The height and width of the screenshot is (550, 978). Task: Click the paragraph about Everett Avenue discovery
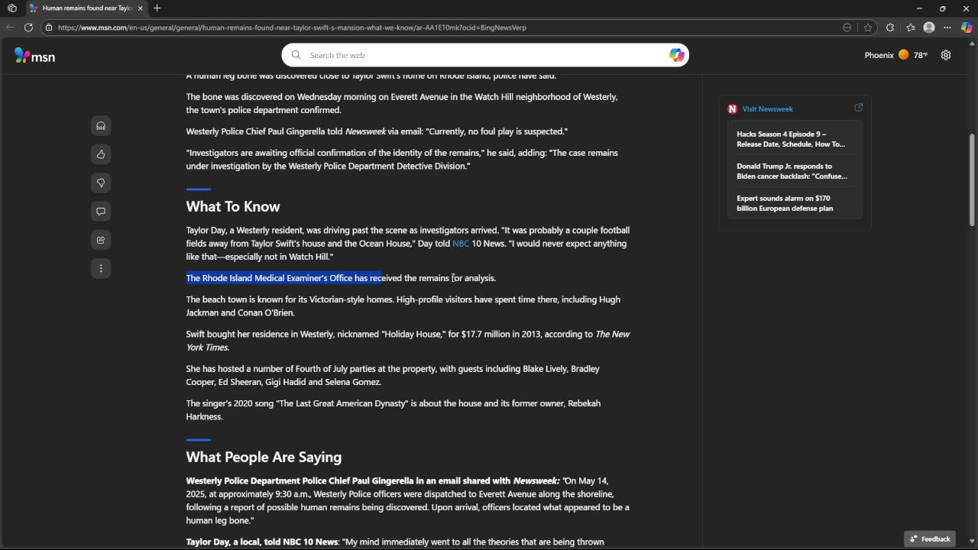[x=402, y=103]
